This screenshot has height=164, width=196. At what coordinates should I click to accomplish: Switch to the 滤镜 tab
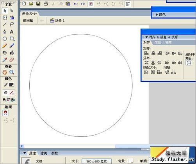tap(43, 153)
